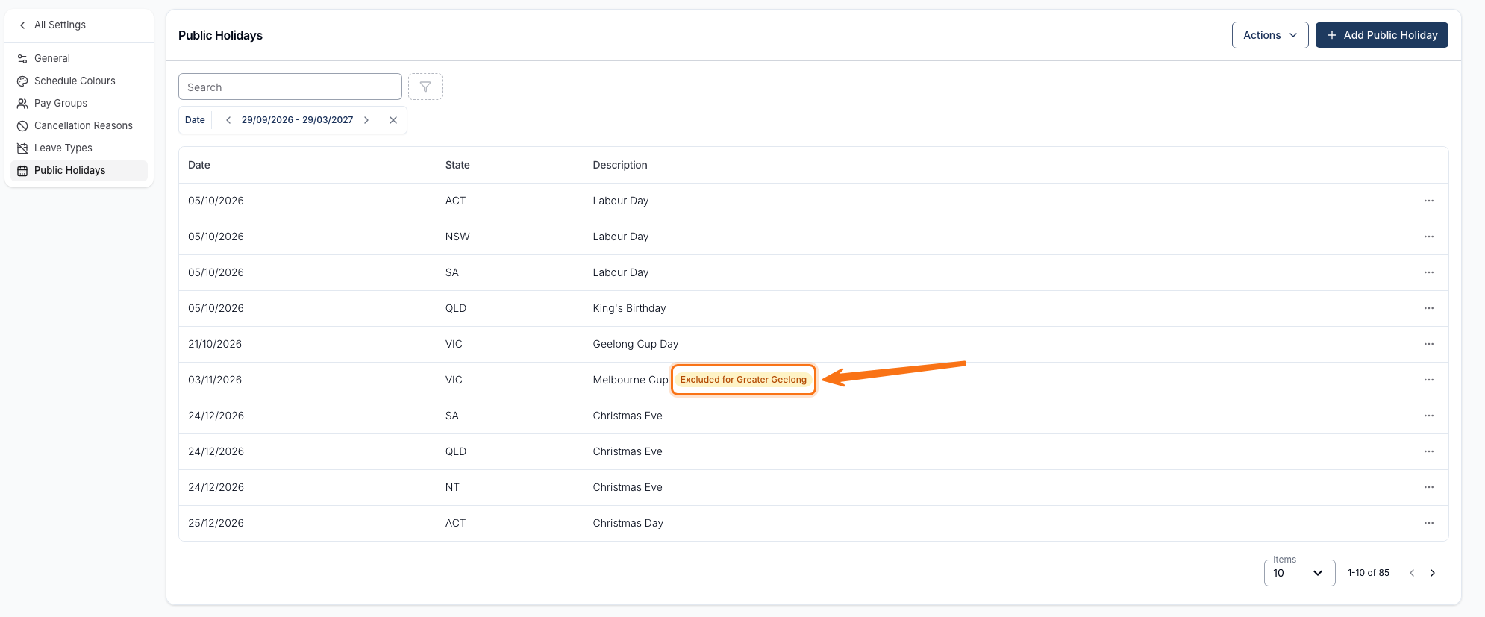Open row options for ACT Labour Day
Screen dimensions: 1485x617
(x=1428, y=201)
